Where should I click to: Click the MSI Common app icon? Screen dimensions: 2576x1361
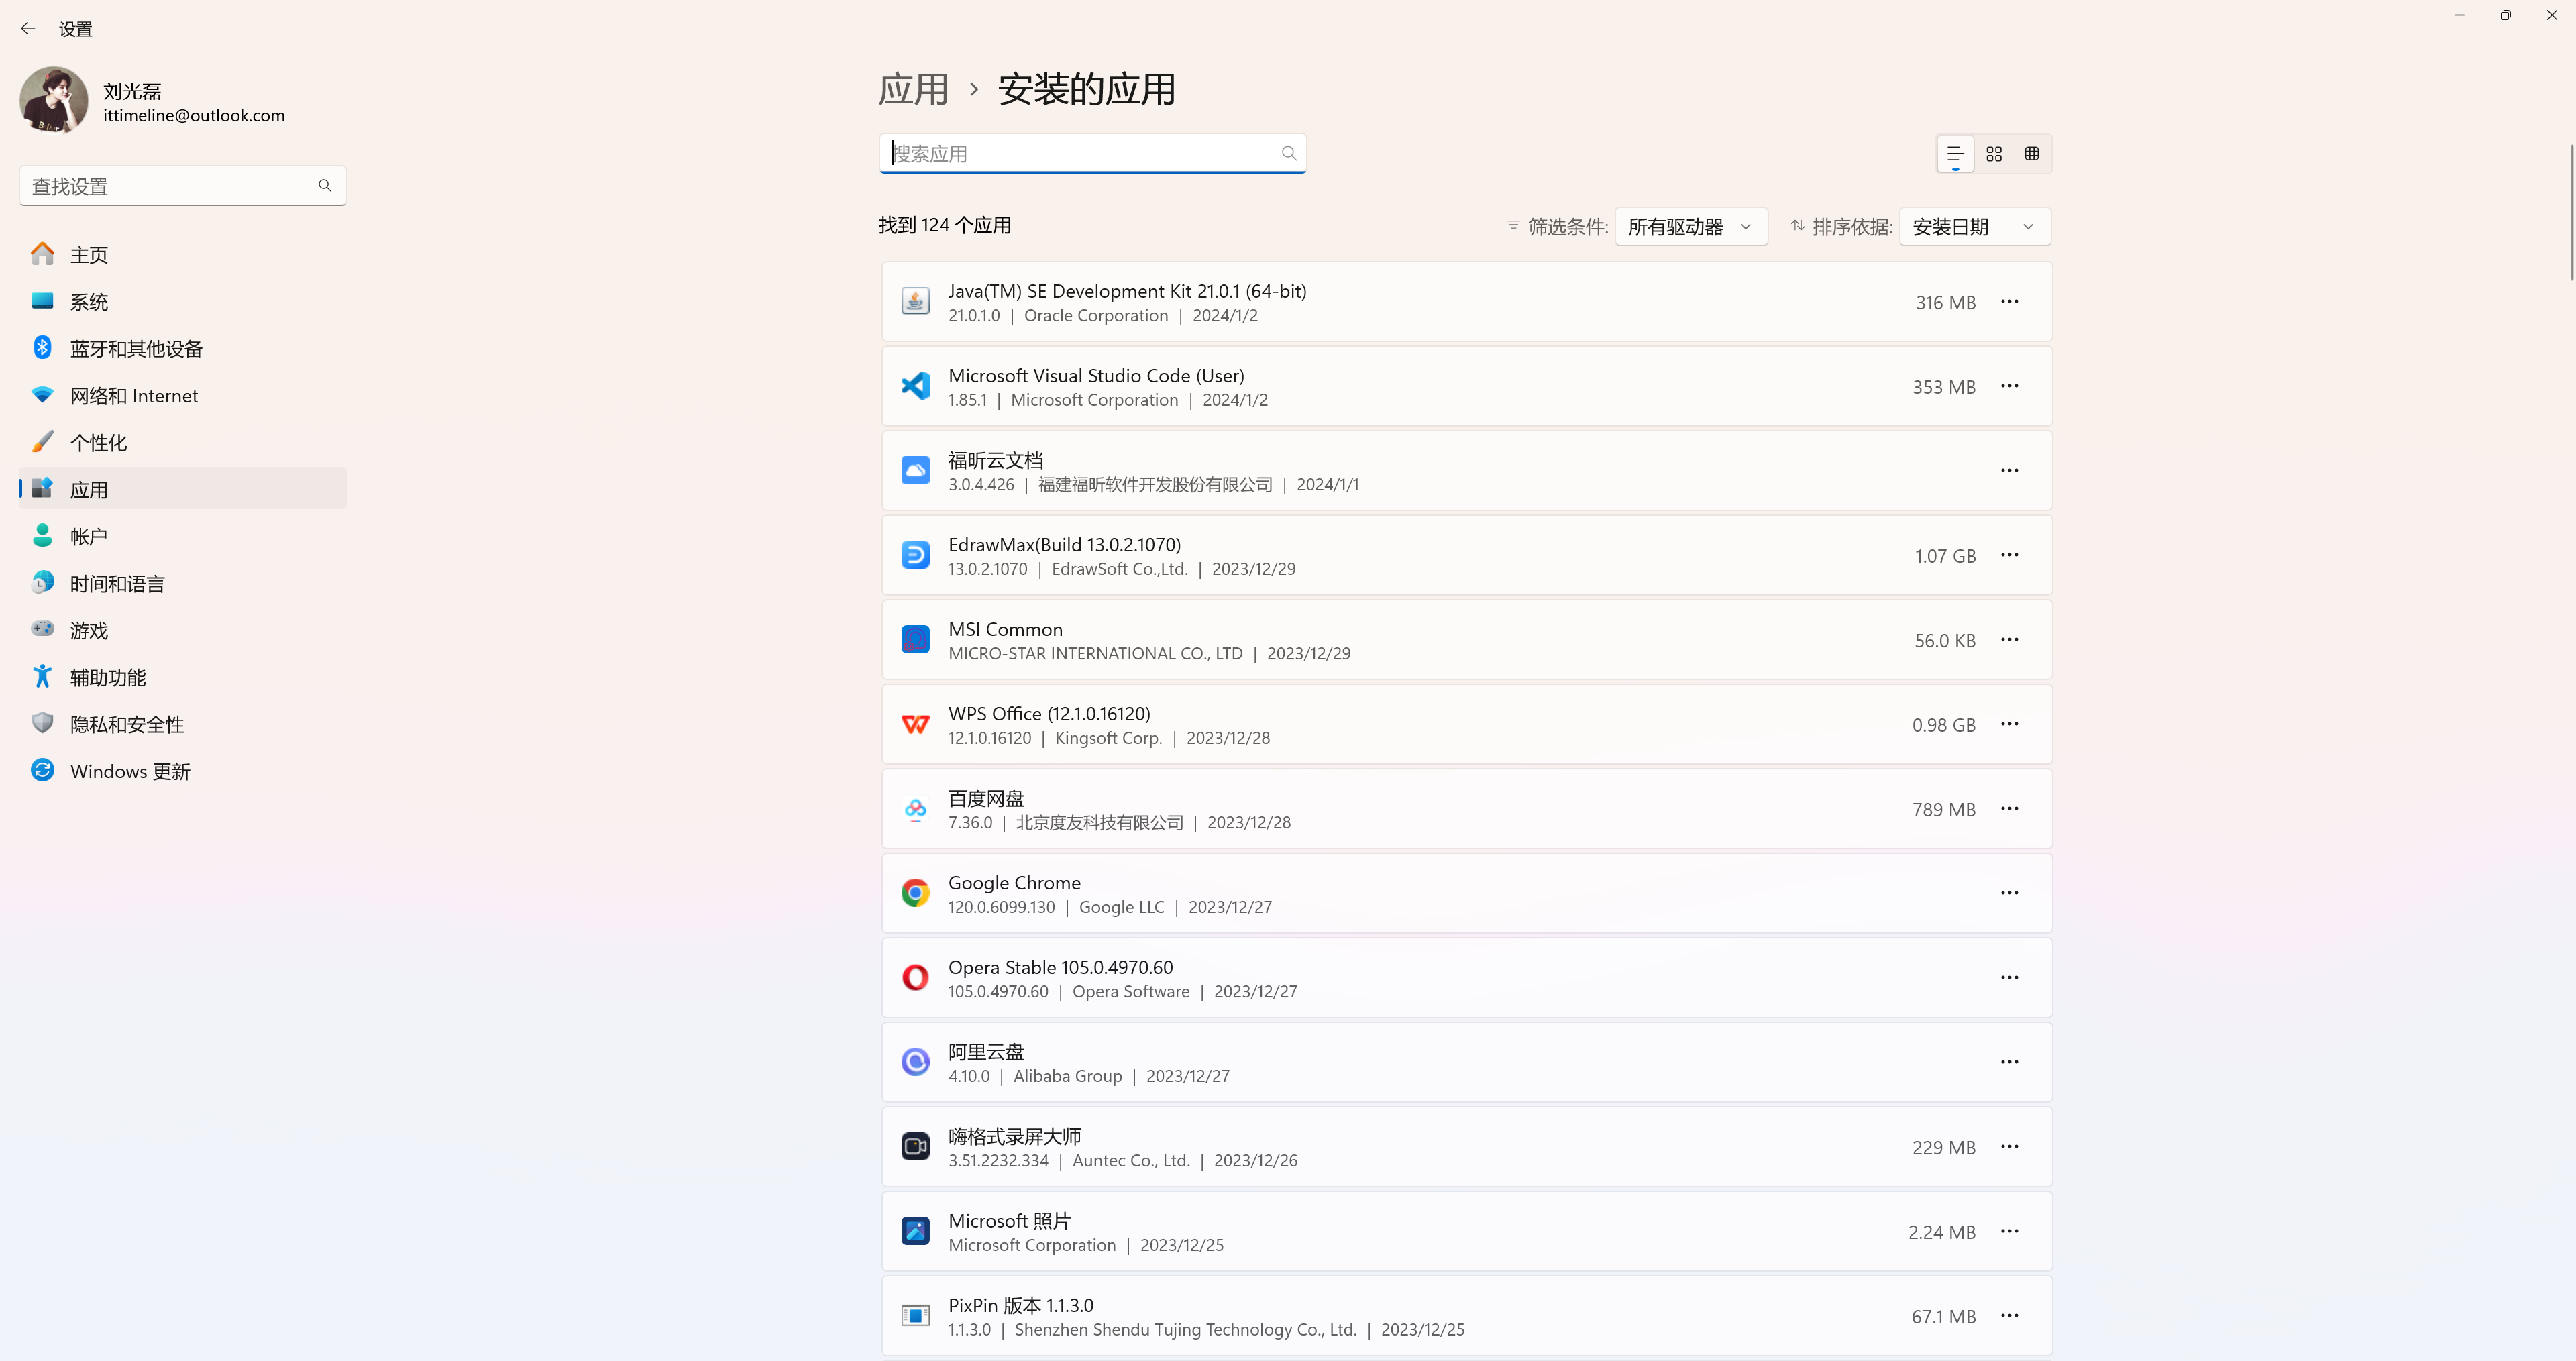click(x=915, y=639)
